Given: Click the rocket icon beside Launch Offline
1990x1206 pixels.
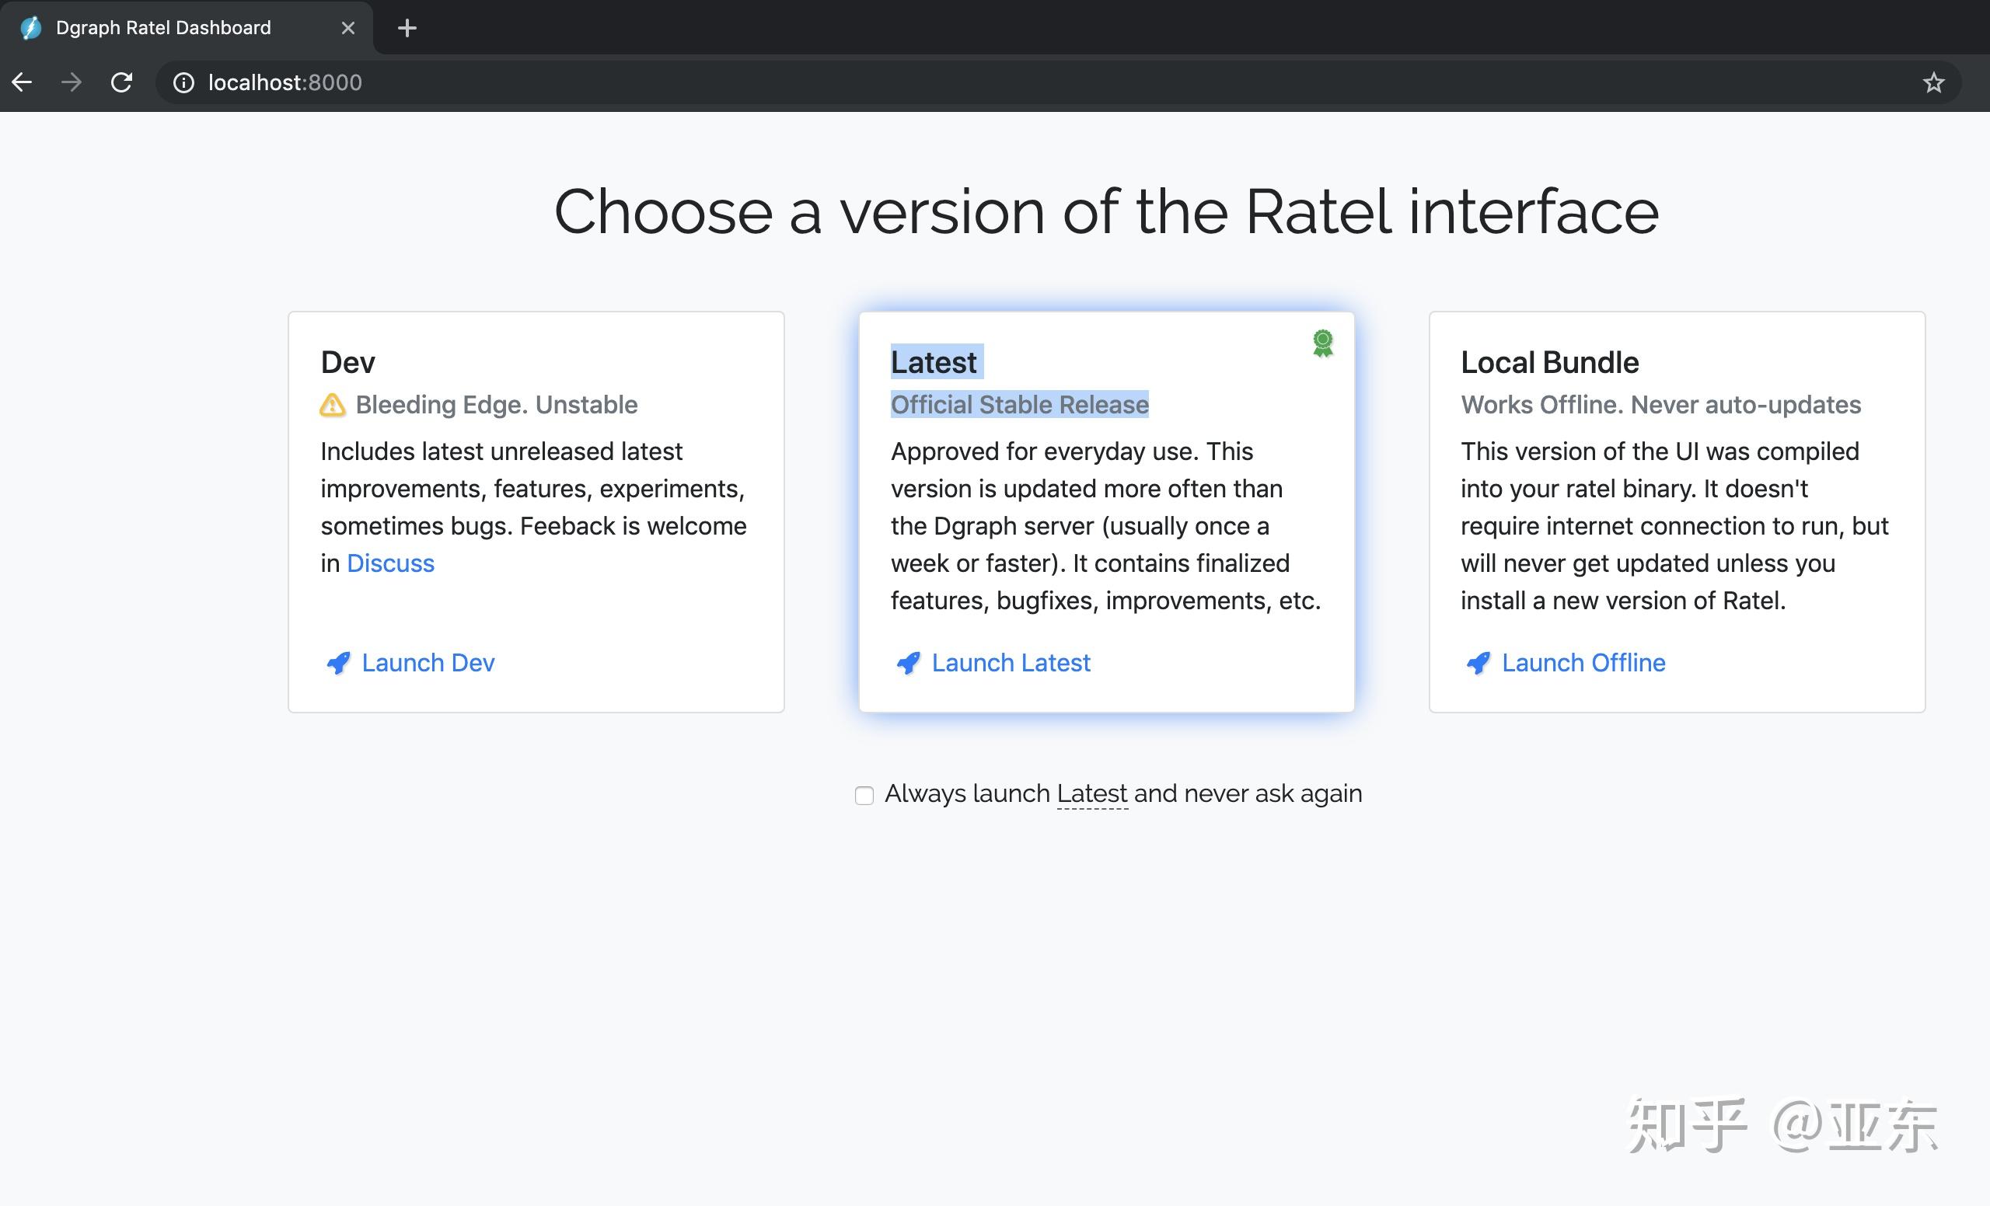Looking at the screenshot, I should coord(1479,664).
